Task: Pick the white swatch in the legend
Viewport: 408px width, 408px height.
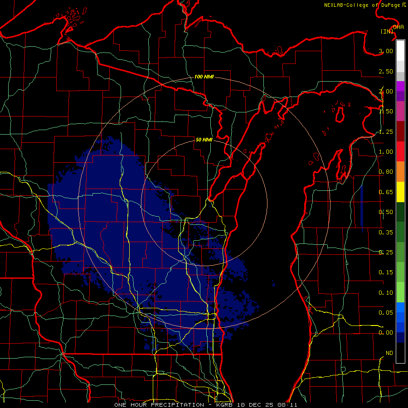Action: click(x=400, y=51)
